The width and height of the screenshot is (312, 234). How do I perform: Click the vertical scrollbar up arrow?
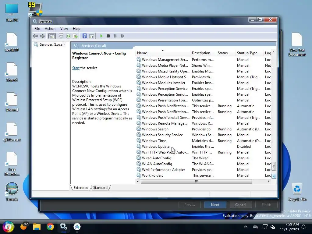(274, 52)
